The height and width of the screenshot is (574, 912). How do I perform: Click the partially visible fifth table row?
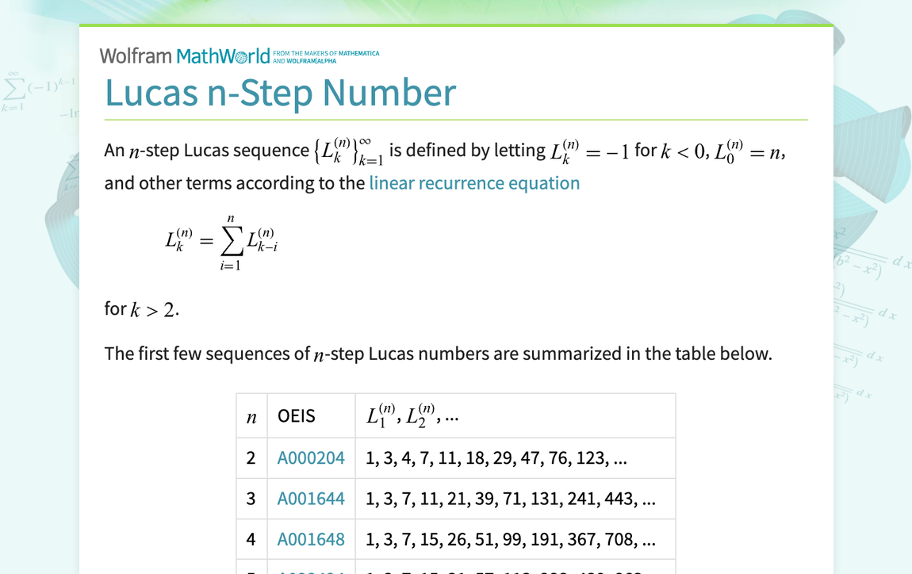click(x=456, y=569)
